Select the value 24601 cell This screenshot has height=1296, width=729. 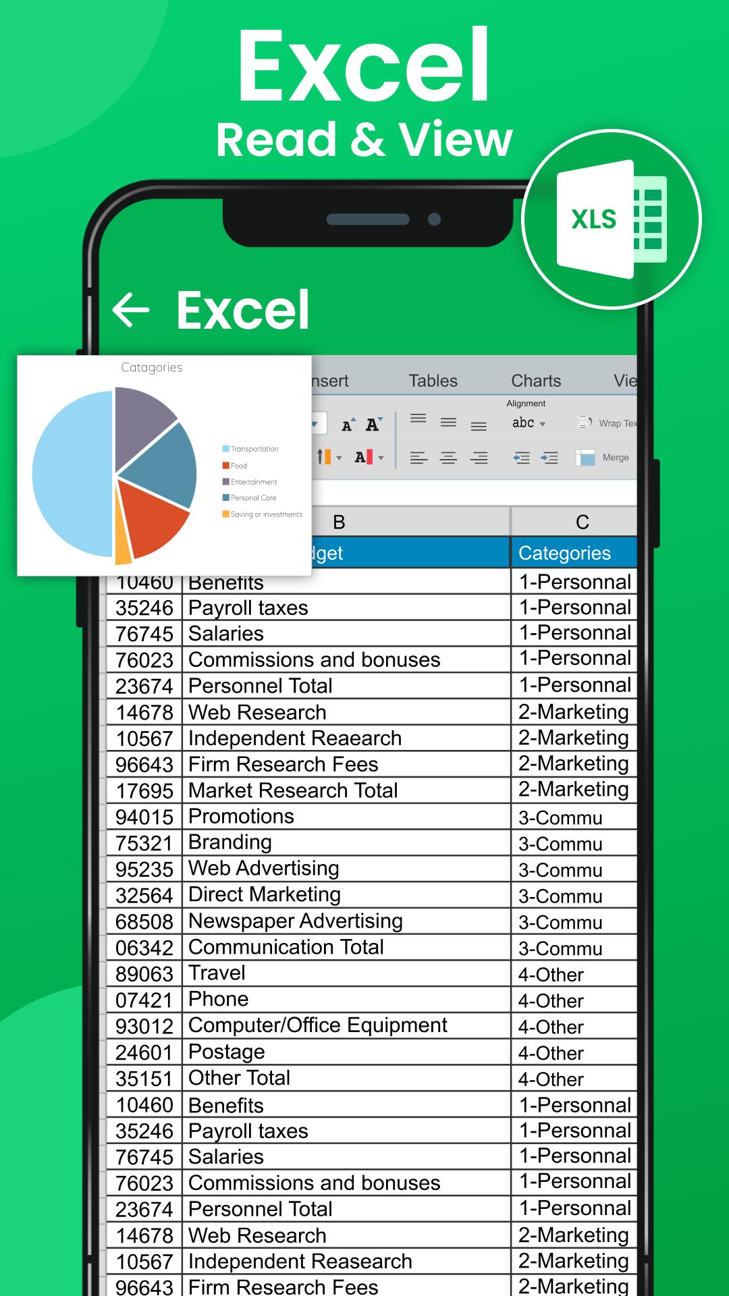144,1052
